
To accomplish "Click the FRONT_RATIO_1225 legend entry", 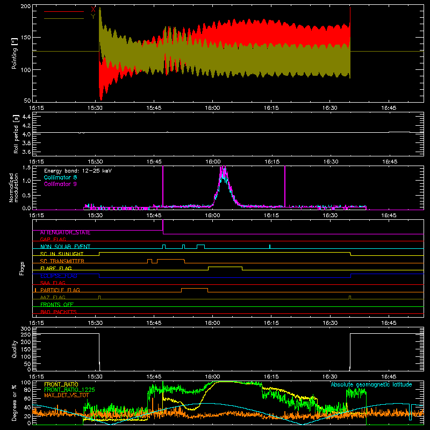I will pyautogui.click(x=69, y=390).
